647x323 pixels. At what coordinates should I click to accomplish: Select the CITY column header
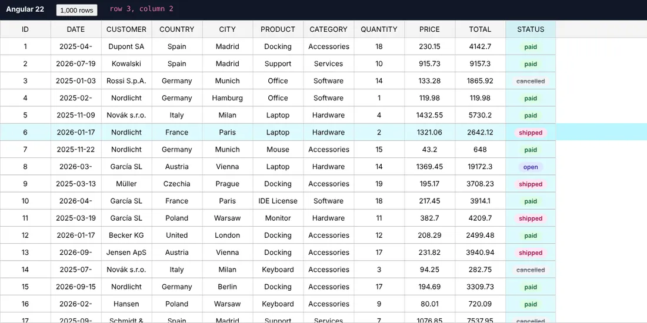pyautogui.click(x=228, y=29)
